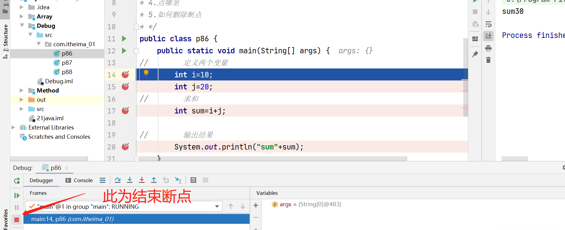Rerun p86 debug session icon
The width and height of the screenshot is (565, 230).
point(17,181)
